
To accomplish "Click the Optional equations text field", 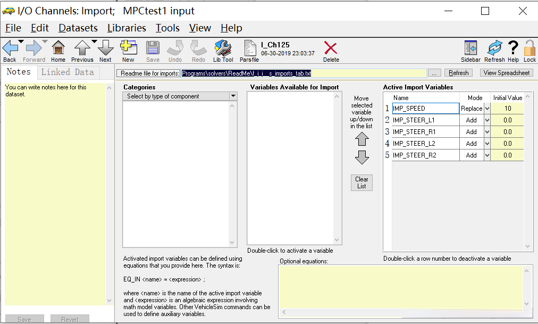I will (400, 286).
